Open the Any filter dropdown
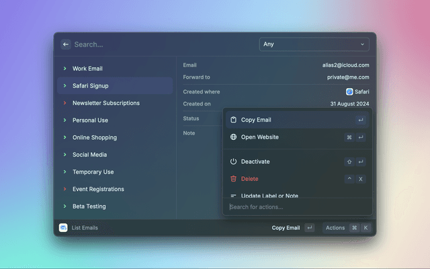 pyautogui.click(x=314, y=44)
